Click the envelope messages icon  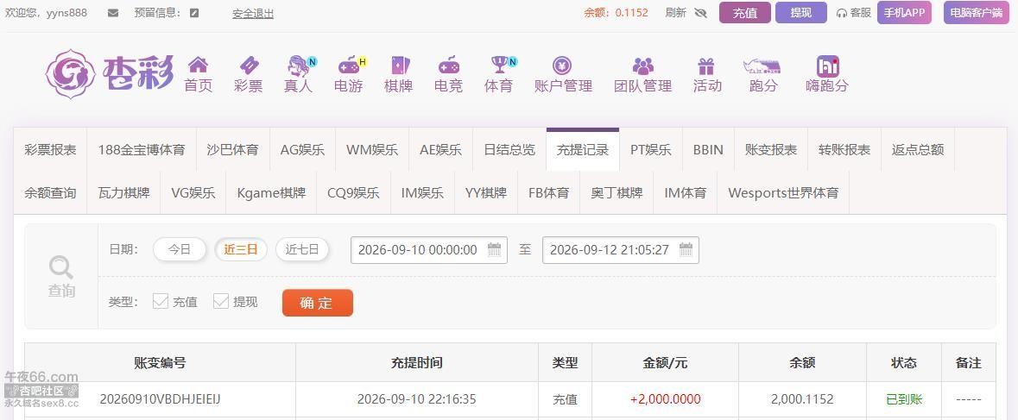(113, 13)
